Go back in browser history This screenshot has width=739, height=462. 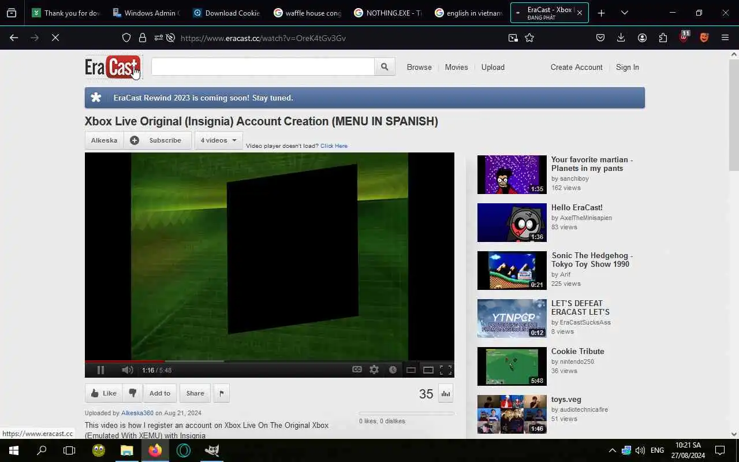point(14,38)
